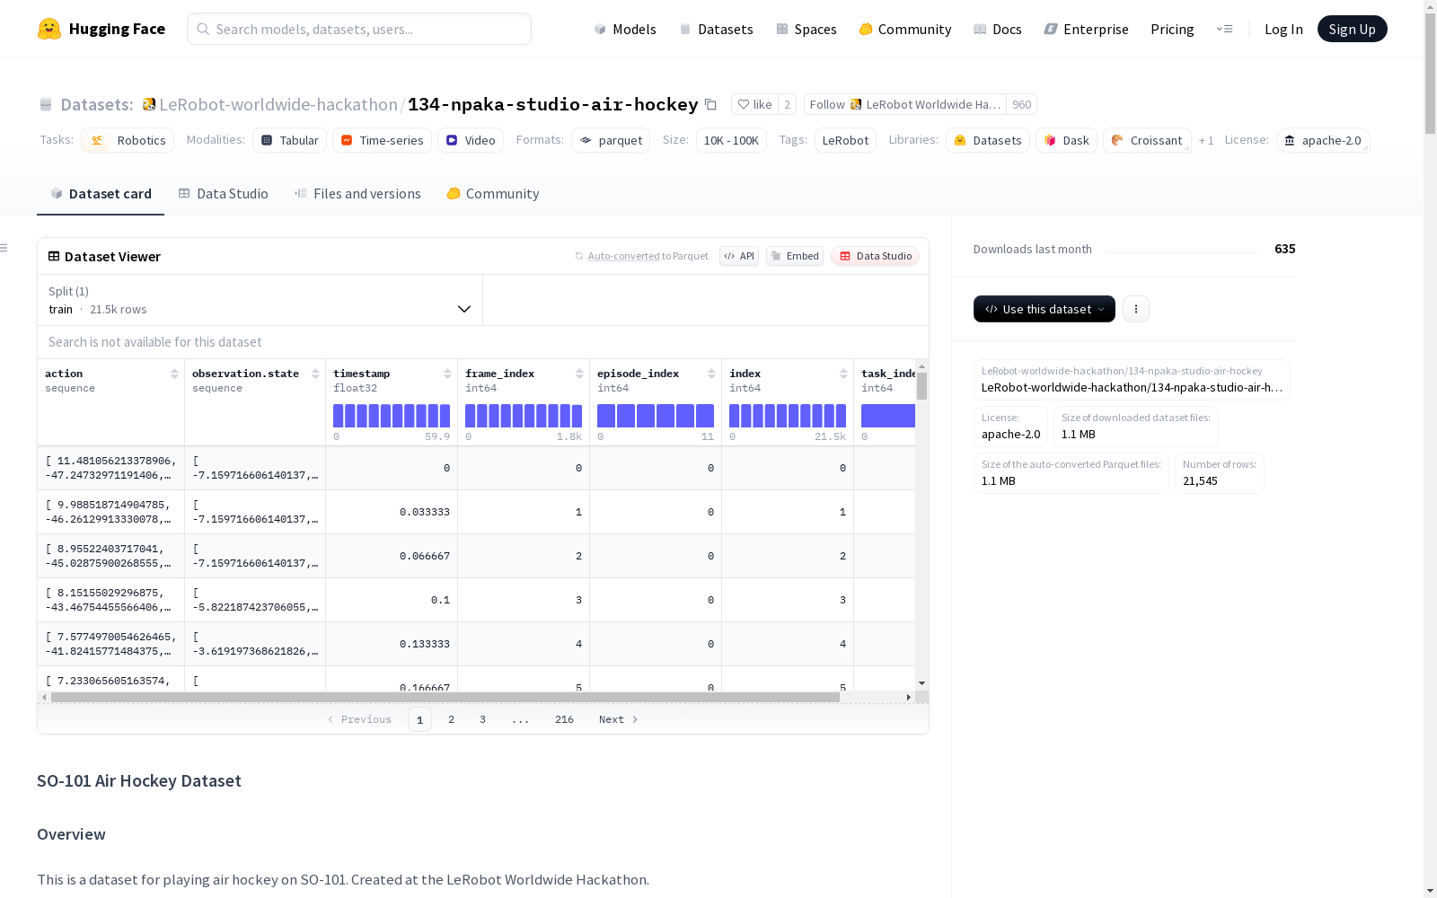Switch to the Dataset card tab
Viewport: 1437px width, 898px height.
101,194
